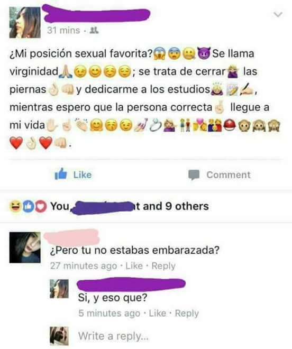Click the avatar next to Write a reply
292x349 pixels.
tap(59, 336)
